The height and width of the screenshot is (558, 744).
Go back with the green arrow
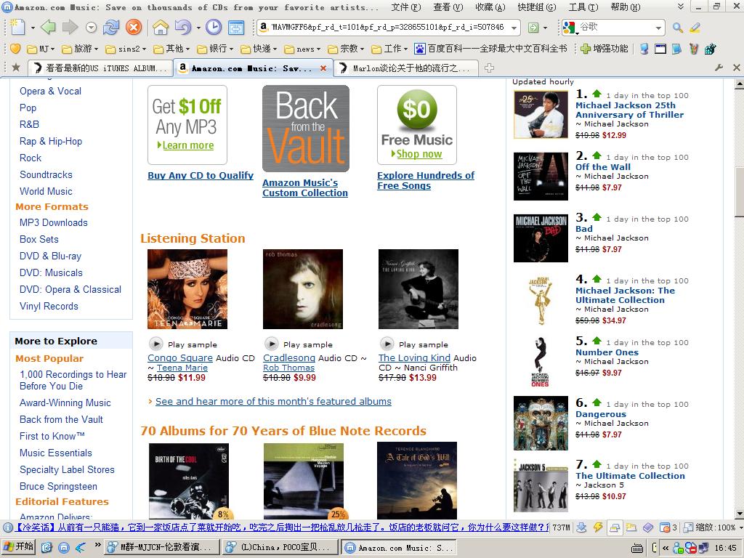49,27
